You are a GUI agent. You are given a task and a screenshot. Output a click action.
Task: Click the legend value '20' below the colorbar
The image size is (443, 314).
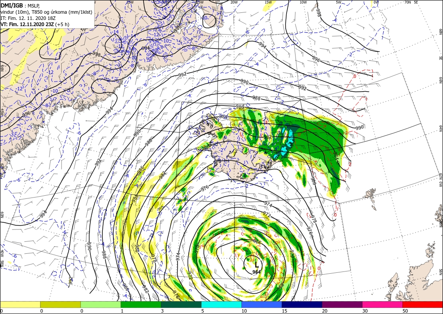[325, 311]
